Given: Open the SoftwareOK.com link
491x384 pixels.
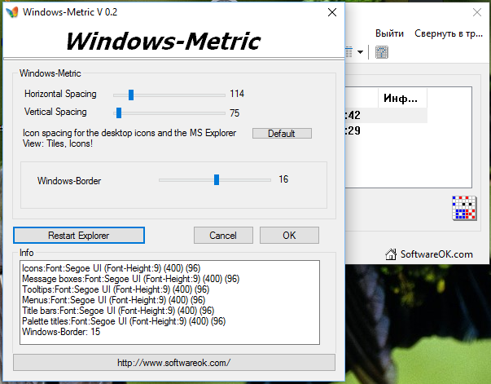Looking at the screenshot, I should (x=436, y=254).
